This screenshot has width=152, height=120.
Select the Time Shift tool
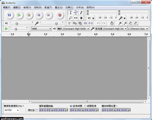76,18
